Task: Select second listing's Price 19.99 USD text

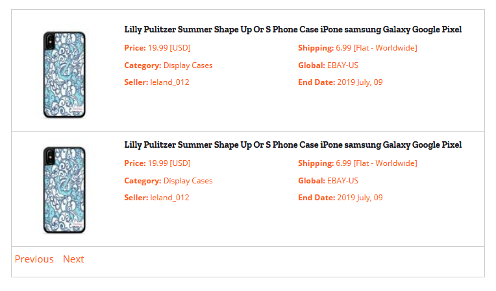Action: click(158, 163)
